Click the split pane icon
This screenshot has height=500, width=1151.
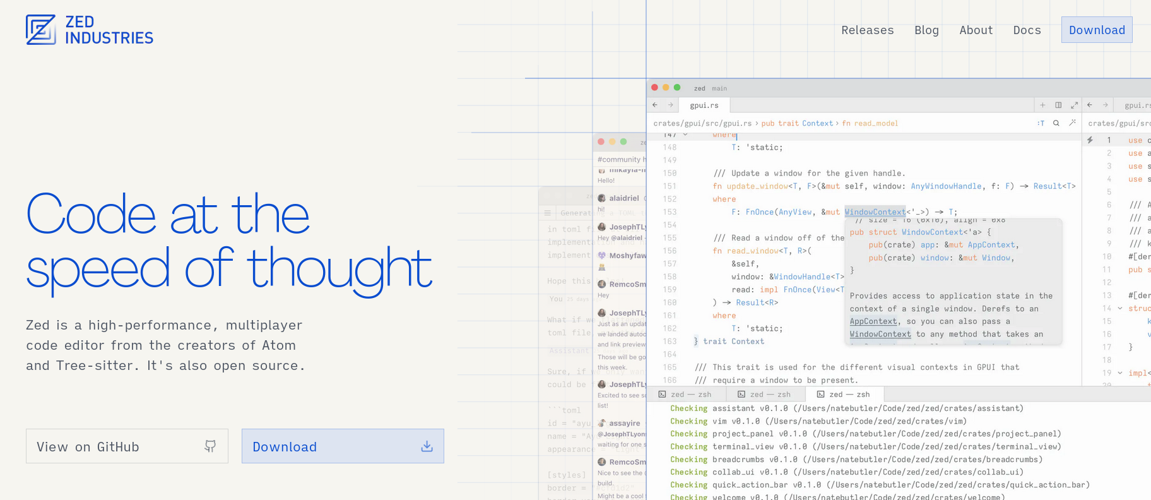coord(1058,105)
